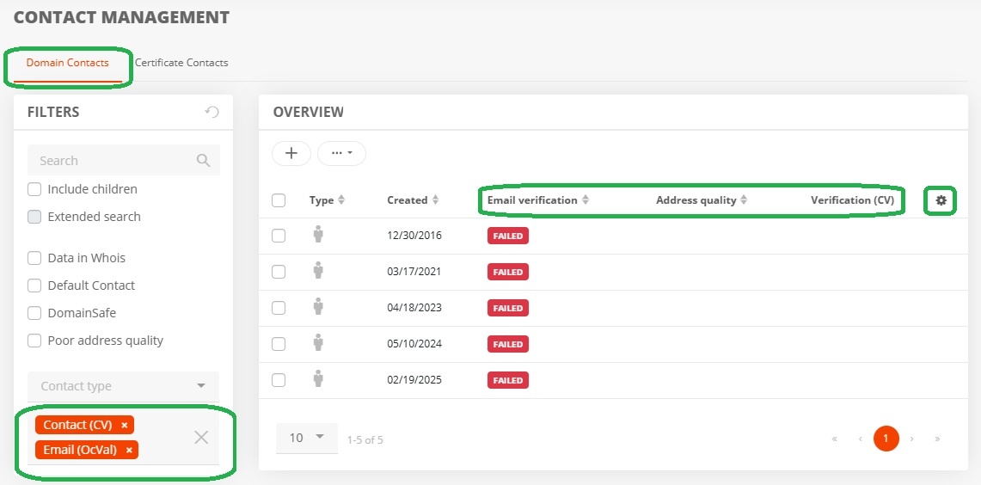
Task: Toggle Extended search checkbox
Action: (x=34, y=217)
